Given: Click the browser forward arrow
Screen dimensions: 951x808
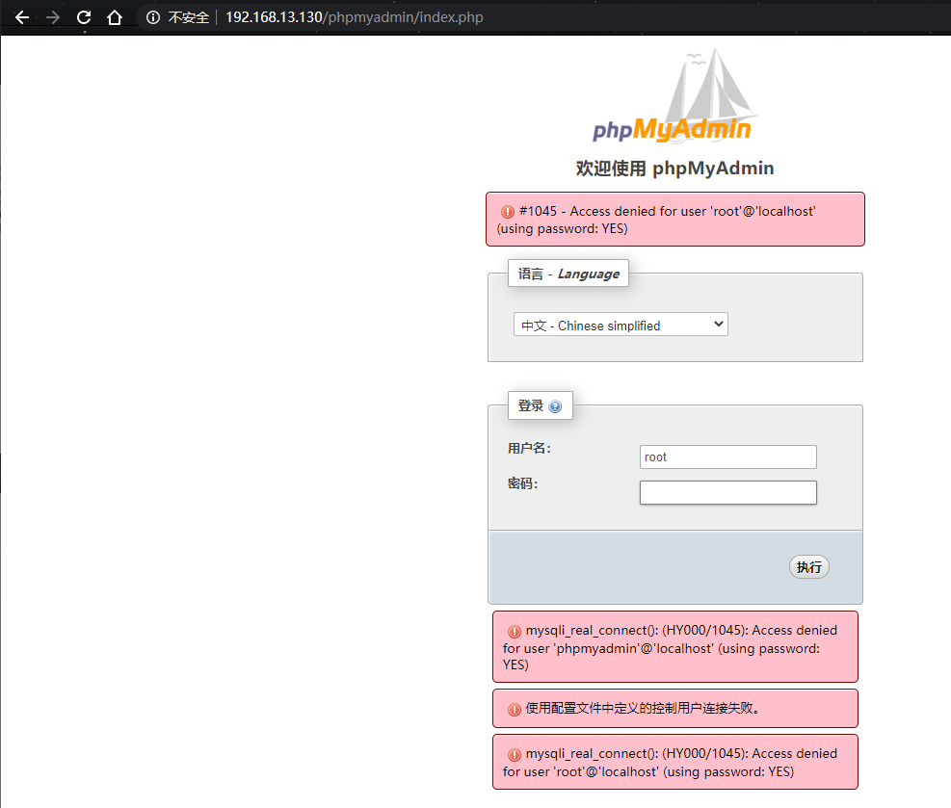Looking at the screenshot, I should point(53,17).
